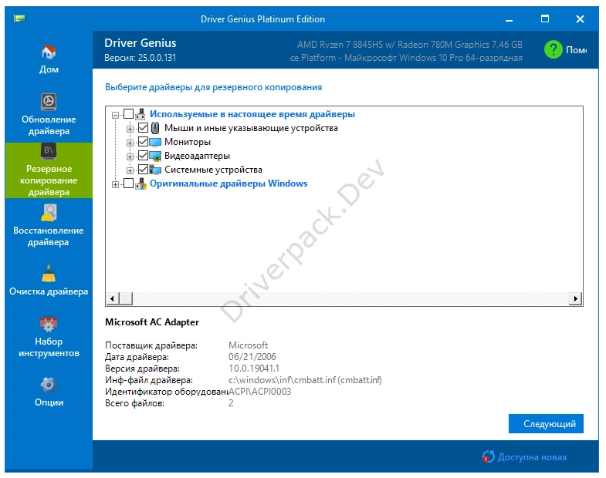
Task: Click the horizontal scrollbar thumb
Action: pos(125,298)
